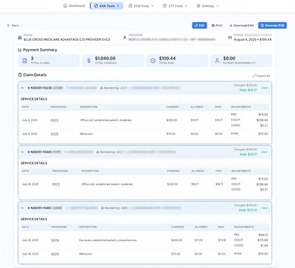Click the Provider person icon
295x268 pixels.
point(125,37)
